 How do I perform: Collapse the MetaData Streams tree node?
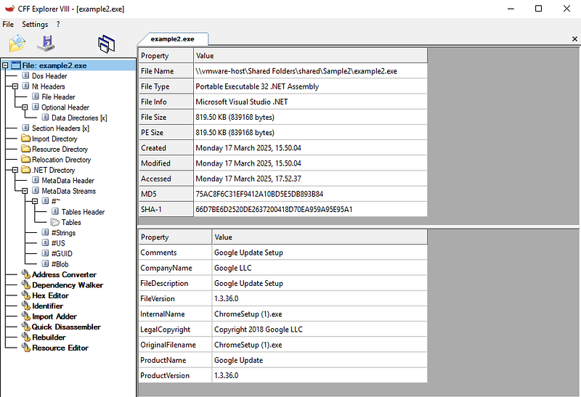pyautogui.click(x=25, y=191)
